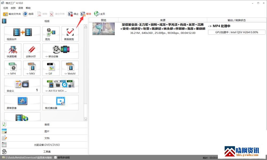Open the 皮肤 skin menu

(x=13, y=8)
